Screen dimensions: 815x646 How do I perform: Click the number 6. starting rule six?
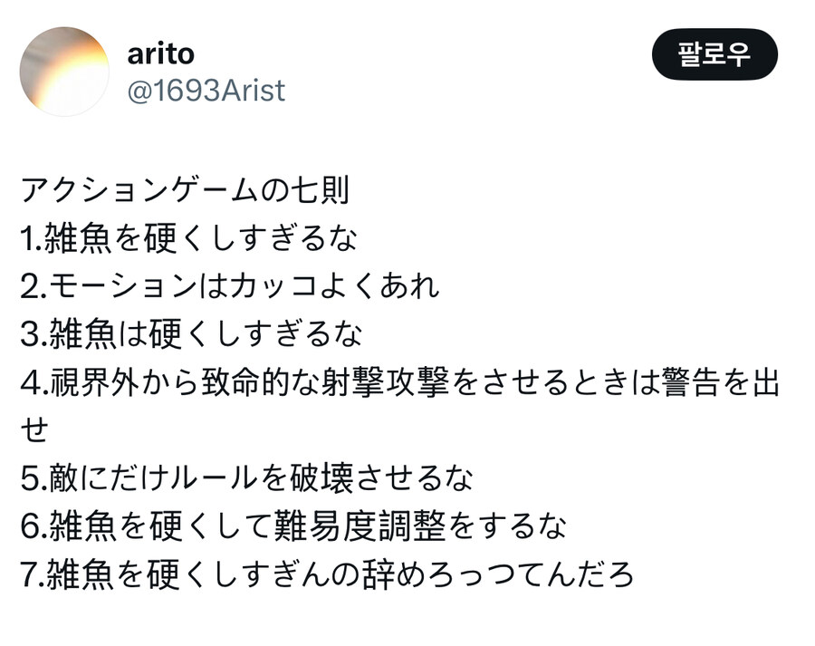point(31,525)
